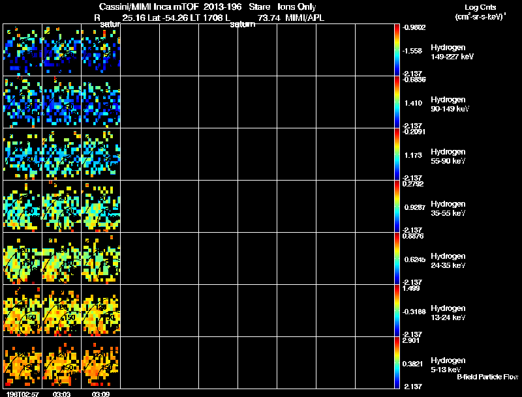The image size is (522, 397).
Task: Open the first Hydrogen 5-13 keV image panel
Action: click(x=23, y=363)
